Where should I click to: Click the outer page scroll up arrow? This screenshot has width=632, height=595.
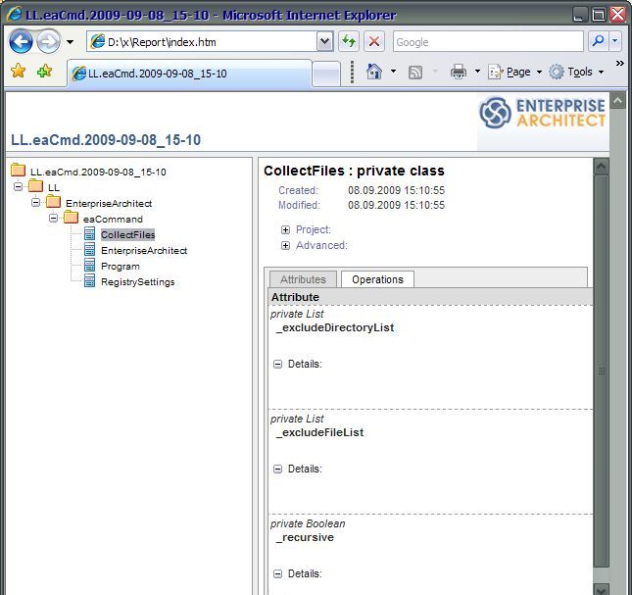pos(618,100)
